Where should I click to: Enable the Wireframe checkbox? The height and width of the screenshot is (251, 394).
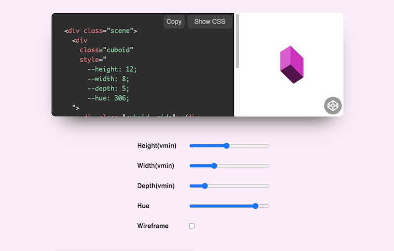coord(192,226)
